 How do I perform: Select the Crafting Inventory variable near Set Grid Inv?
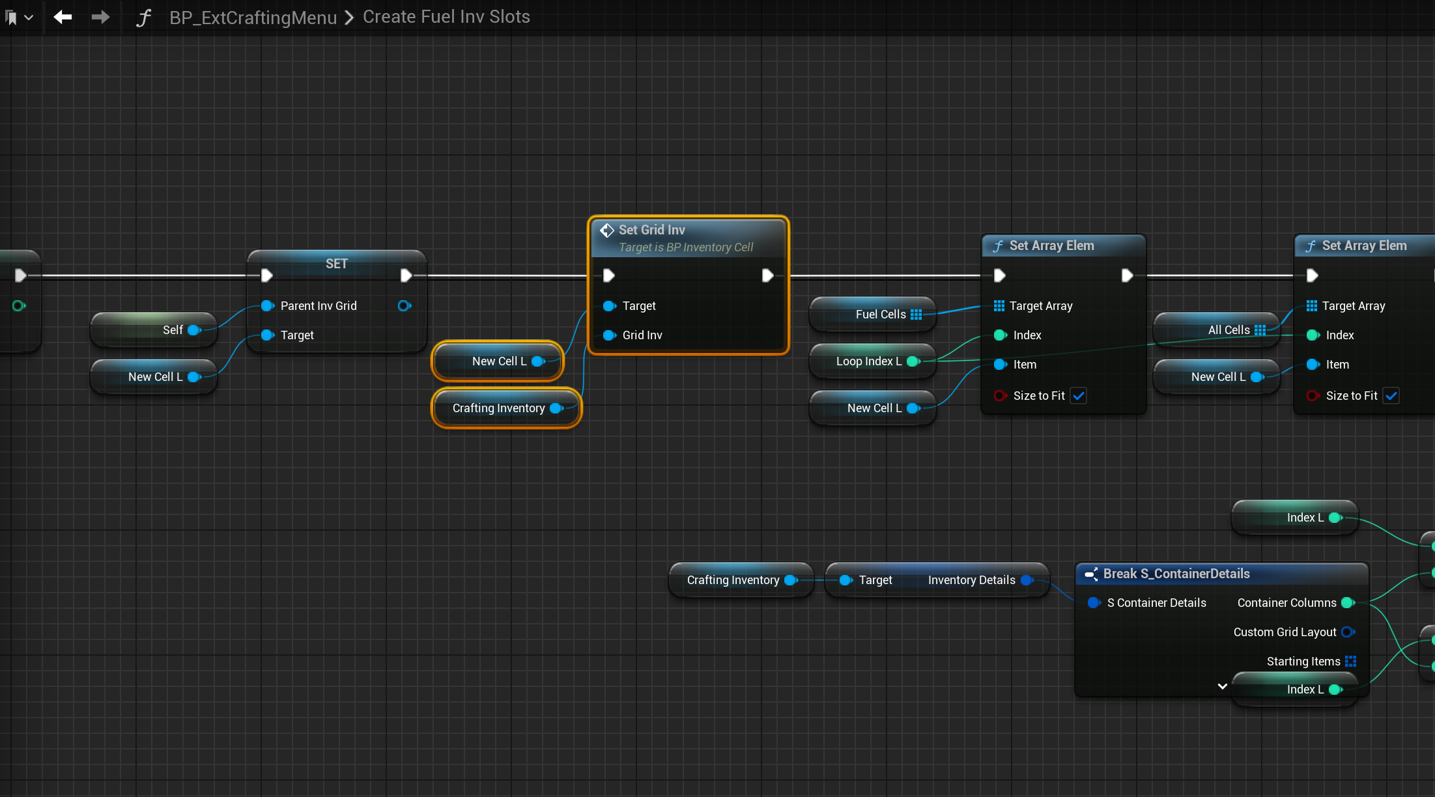[498, 408]
